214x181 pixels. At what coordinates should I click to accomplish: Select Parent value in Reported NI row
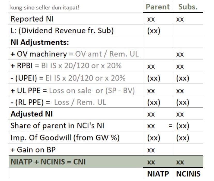(x=157, y=19)
